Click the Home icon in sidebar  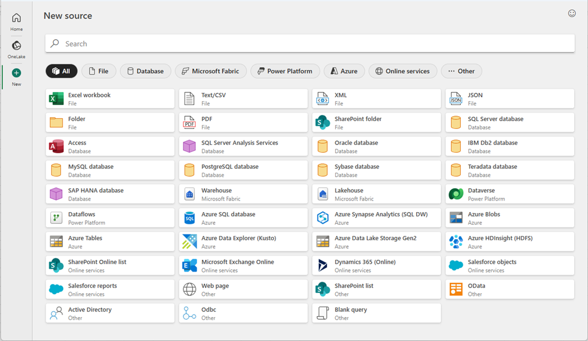point(16,19)
